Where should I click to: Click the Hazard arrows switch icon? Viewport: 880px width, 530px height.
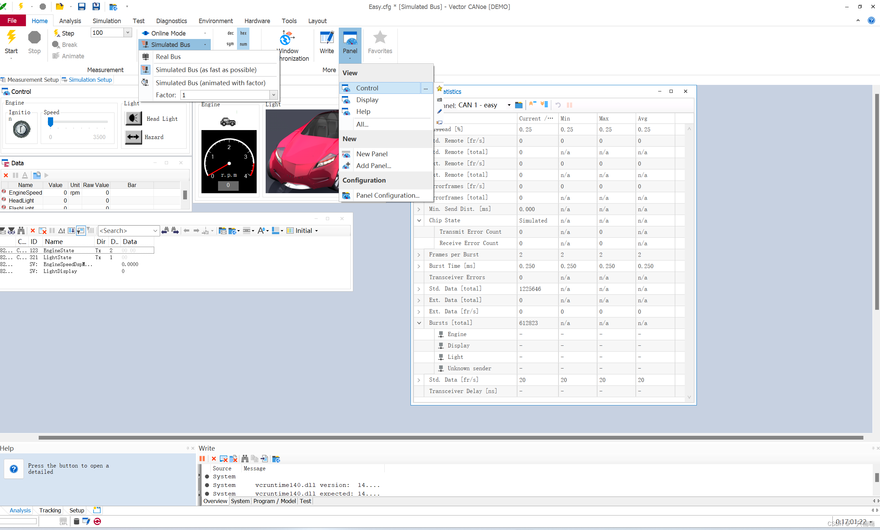point(134,137)
